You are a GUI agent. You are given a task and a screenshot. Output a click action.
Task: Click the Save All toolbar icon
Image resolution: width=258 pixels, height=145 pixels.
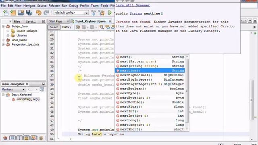click(29, 12)
